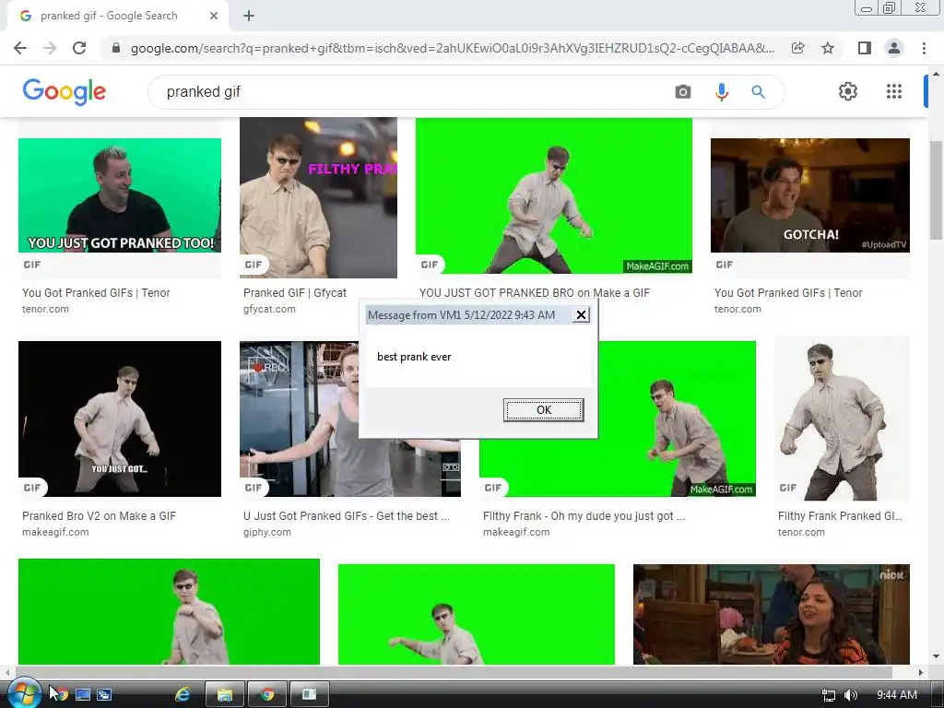Open 'Pranked Bro V2 on Make a GIF' link

pyautogui.click(x=100, y=516)
